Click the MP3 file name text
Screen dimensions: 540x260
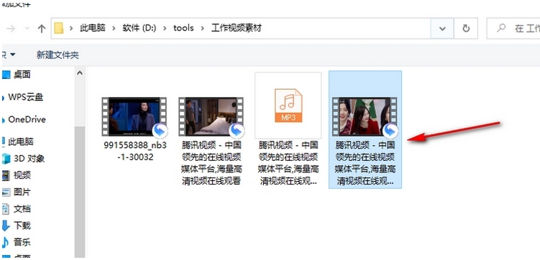click(288, 163)
